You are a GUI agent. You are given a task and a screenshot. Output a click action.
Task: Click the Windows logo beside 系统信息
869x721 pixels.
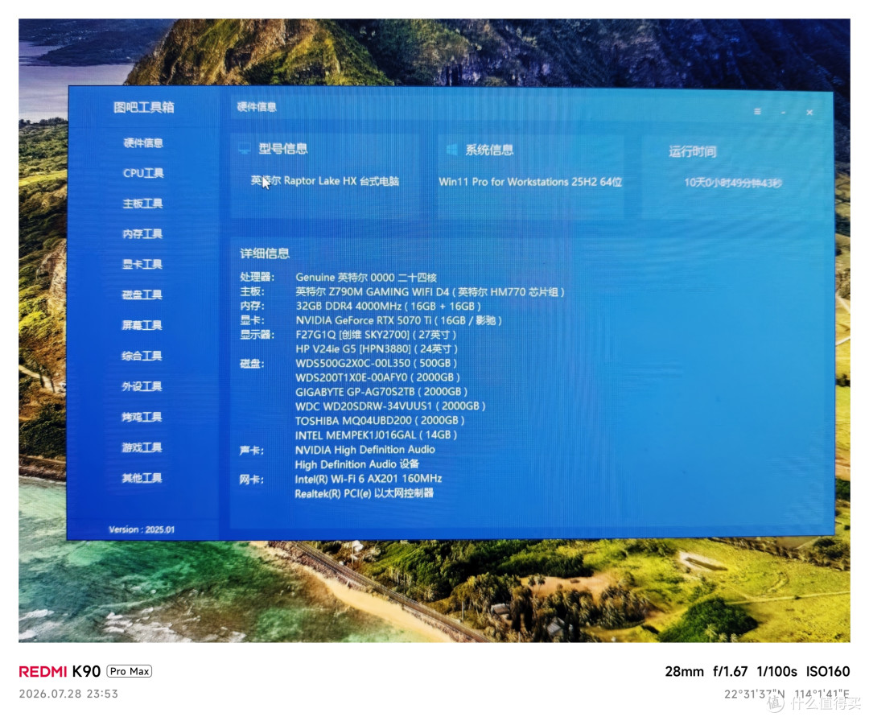point(451,150)
